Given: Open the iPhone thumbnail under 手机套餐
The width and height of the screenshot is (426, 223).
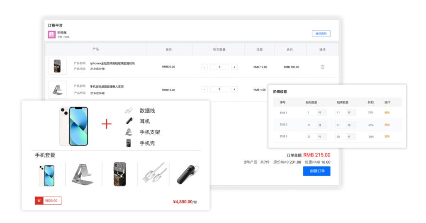Looking at the screenshot, I should (x=47, y=175).
